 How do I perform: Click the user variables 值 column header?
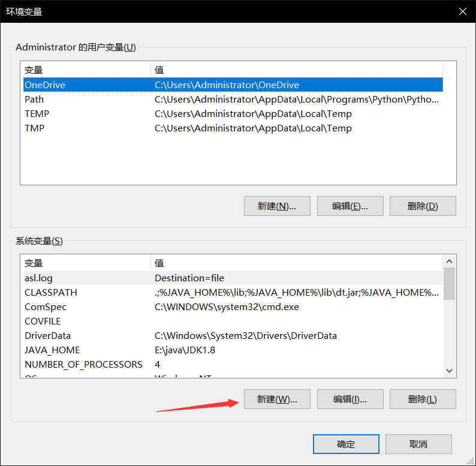point(297,70)
